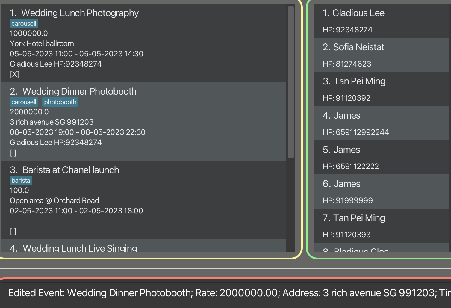This screenshot has width=451, height=308.
Task: Select the rate 1000000.0
Action: click(x=29, y=33)
